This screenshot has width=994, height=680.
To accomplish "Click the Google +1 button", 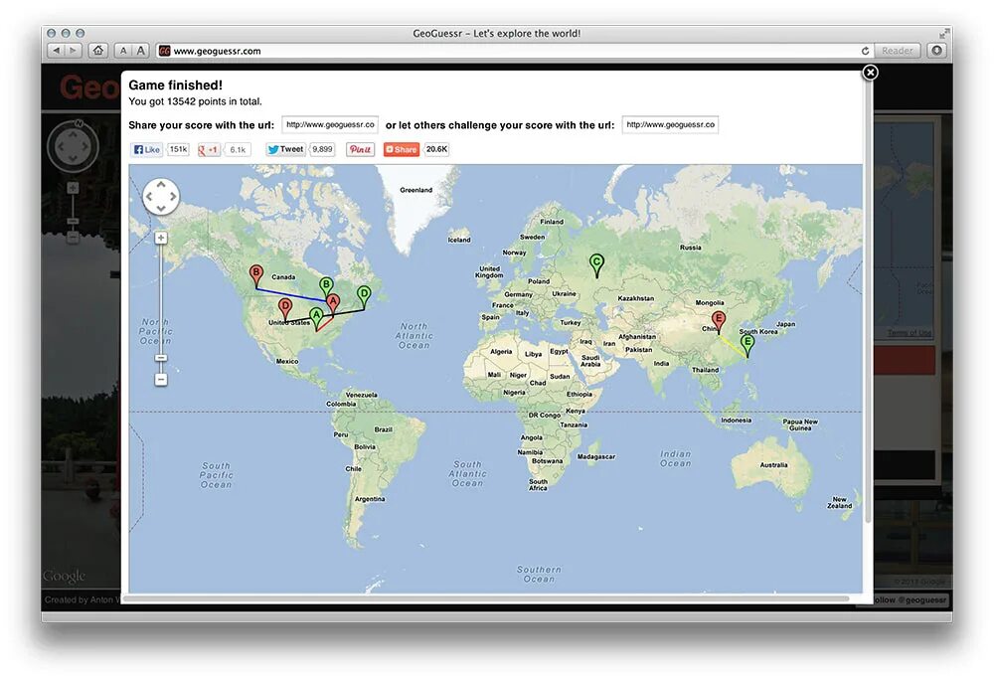I will pos(209,149).
